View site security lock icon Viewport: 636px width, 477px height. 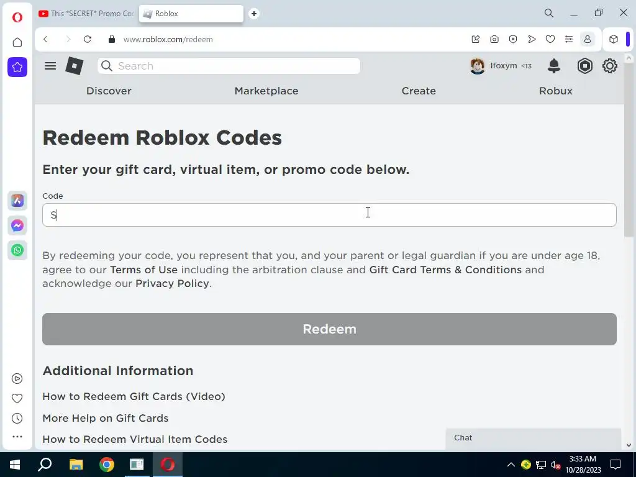112,39
